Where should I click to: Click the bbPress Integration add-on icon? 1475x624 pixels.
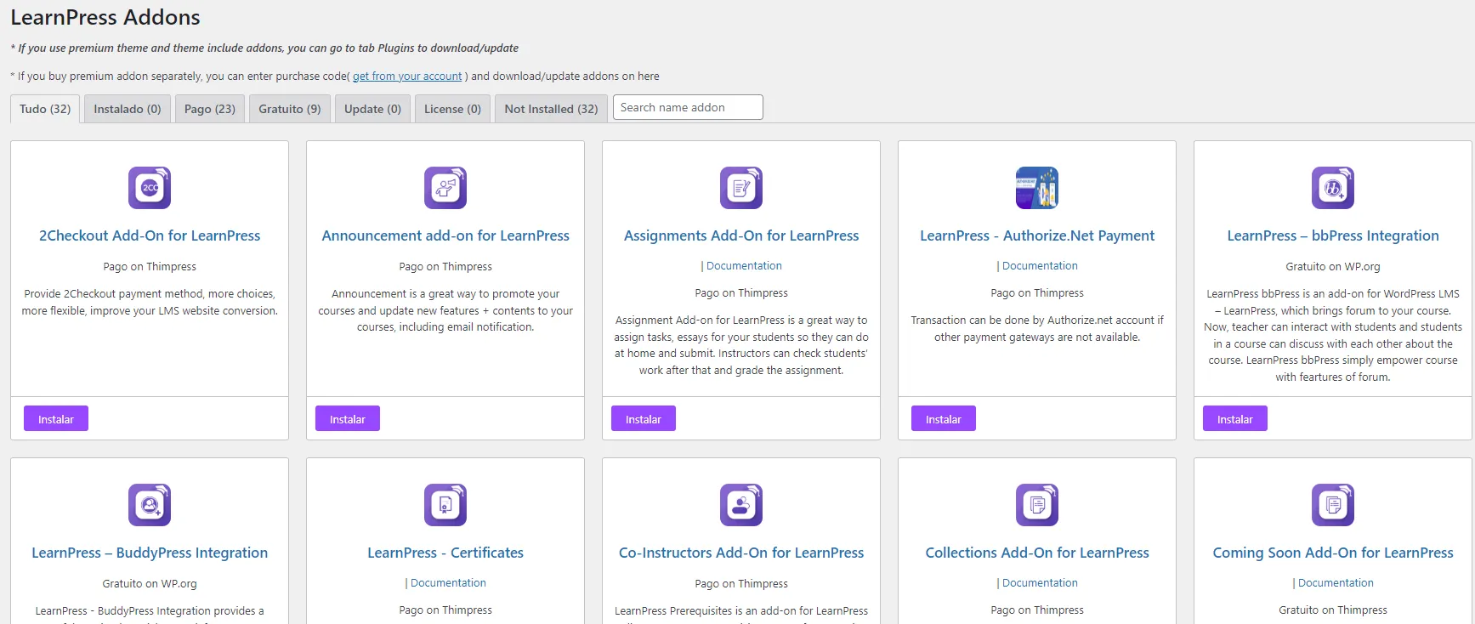1333,188
